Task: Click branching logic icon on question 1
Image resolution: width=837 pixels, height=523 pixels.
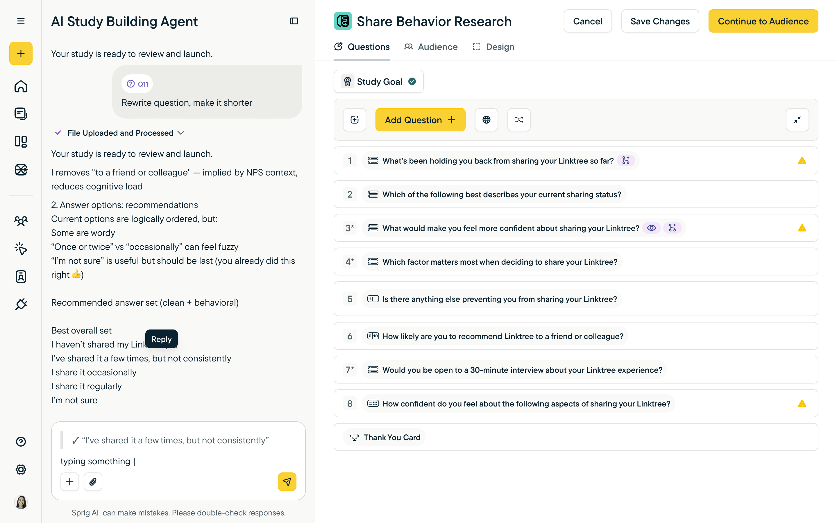Action: pyautogui.click(x=626, y=160)
